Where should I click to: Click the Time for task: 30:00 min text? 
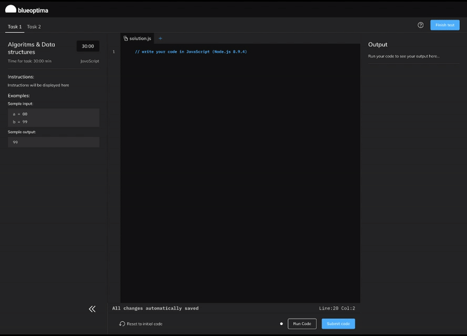[x=30, y=61]
